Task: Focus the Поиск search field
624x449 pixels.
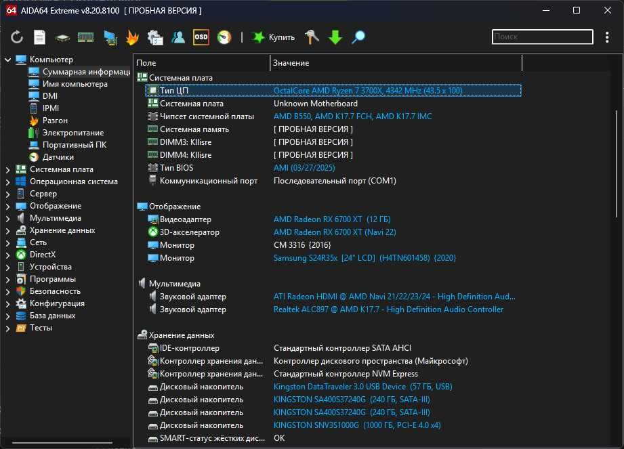Action: (543, 37)
